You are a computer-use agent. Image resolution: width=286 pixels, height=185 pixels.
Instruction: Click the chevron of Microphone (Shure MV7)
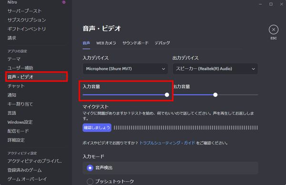163,69
